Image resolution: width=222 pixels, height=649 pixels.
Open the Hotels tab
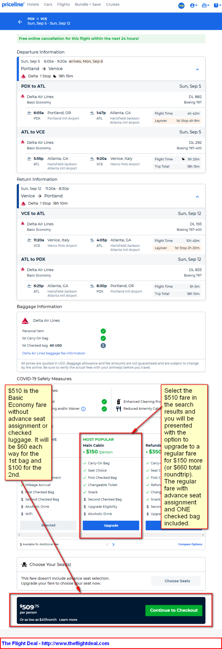[33, 5]
